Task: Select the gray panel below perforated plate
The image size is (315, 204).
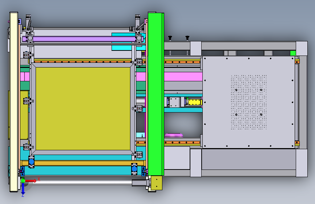Action: coord(249,159)
